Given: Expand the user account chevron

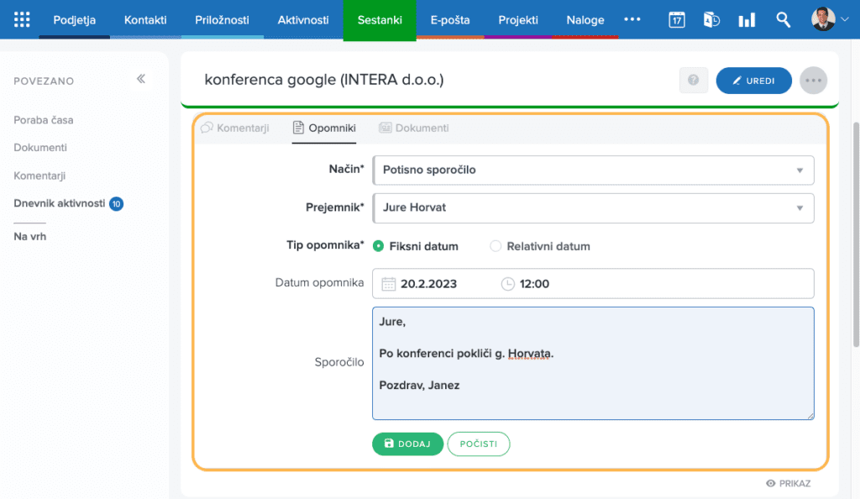Looking at the screenshot, I should point(845,19).
